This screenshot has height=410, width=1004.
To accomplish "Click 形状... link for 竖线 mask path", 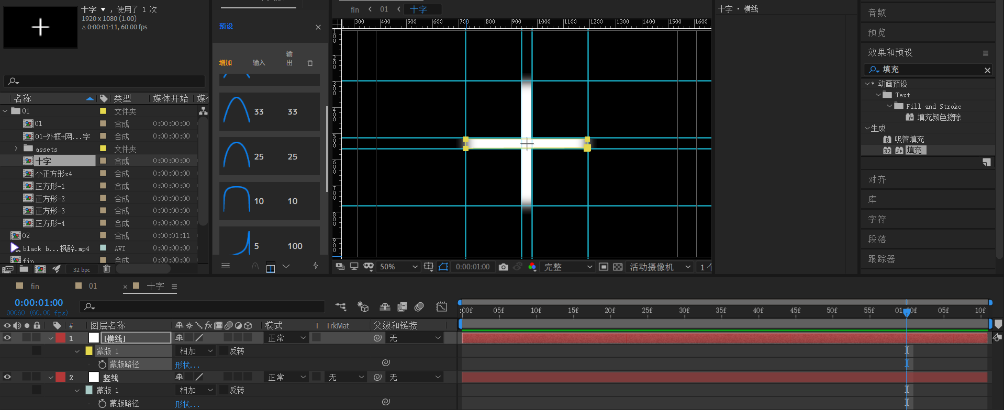I will (187, 404).
